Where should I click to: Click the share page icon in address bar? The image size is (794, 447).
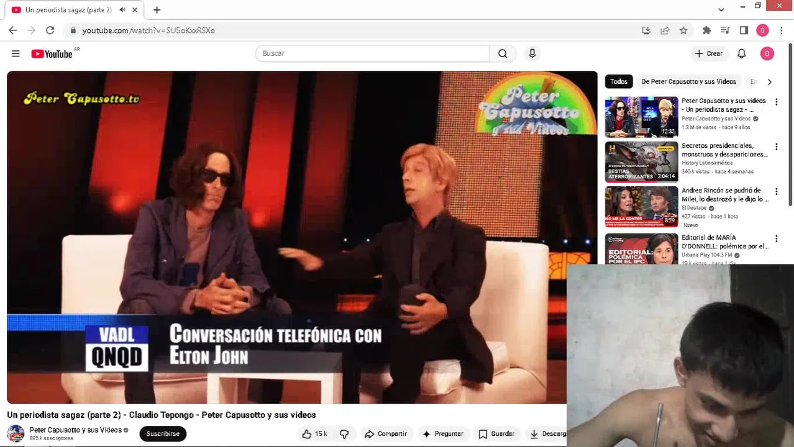665,30
